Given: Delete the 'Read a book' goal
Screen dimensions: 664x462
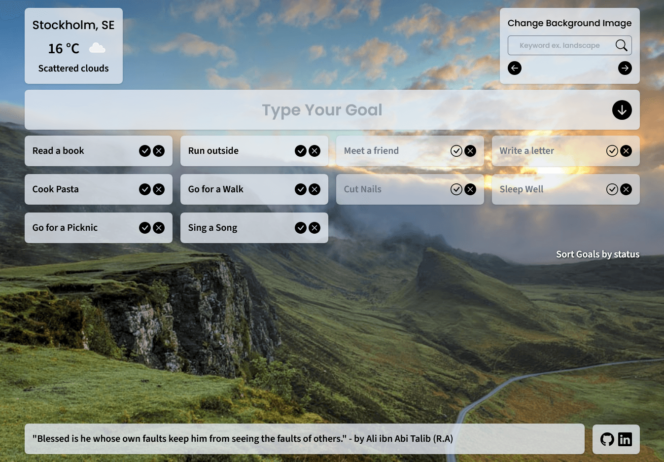Looking at the screenshot, I should (x=159, y=151).
